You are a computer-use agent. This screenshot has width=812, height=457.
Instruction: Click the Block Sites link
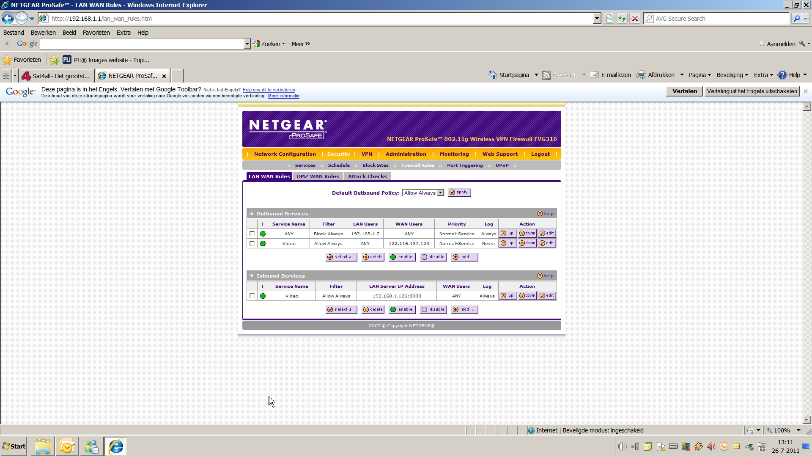coord(376,165)
